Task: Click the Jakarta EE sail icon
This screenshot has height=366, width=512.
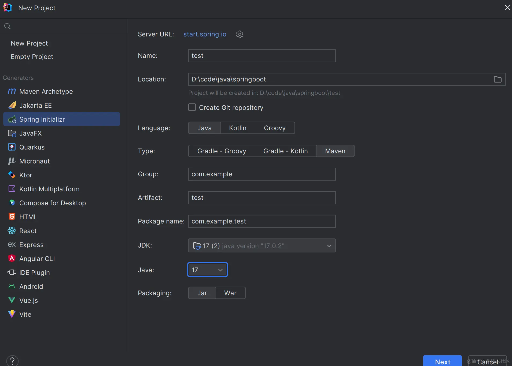Action: tap(12, 105)
